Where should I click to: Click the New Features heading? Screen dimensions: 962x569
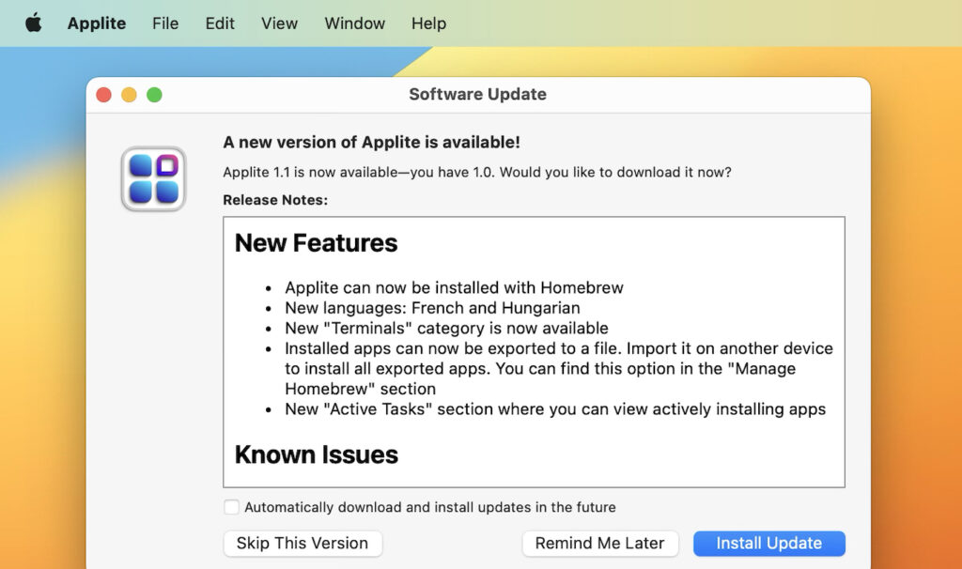[x=315, y=243]
